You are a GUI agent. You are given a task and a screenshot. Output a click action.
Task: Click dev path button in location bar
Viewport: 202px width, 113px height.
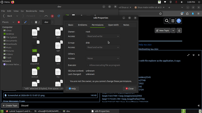[x=46, y=22]
